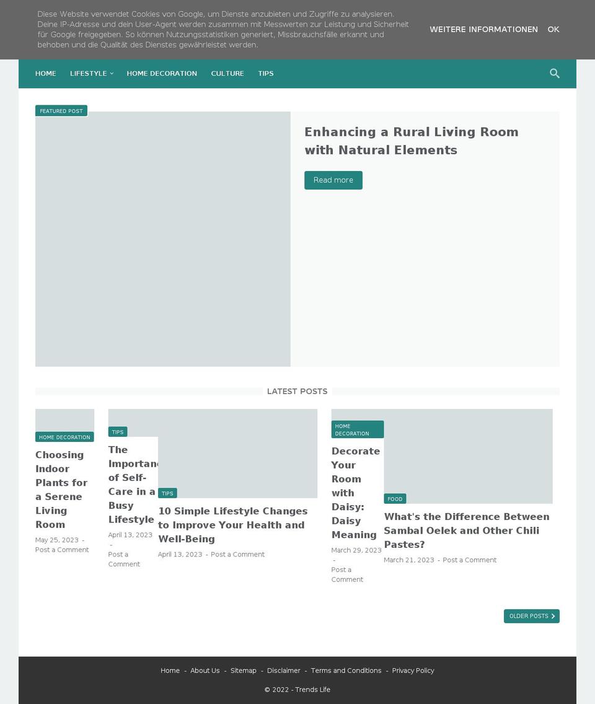Viewport: 595px width, 704px height.
Task: Click May 25, 2023 post date
Action: 57,540
